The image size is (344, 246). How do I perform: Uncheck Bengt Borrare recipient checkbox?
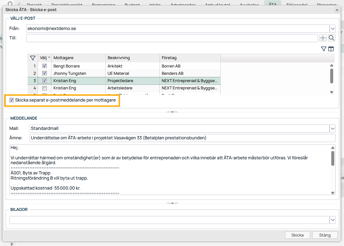click(45, 66)
